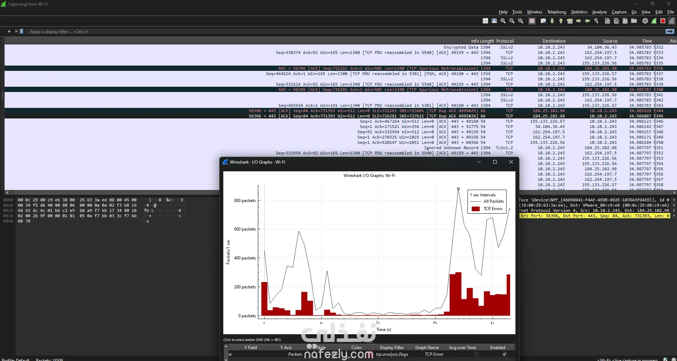Select packet 5351 Ignored Unknown Record row
This screenshot has width=677, height=361.
[x=341, y=148]
